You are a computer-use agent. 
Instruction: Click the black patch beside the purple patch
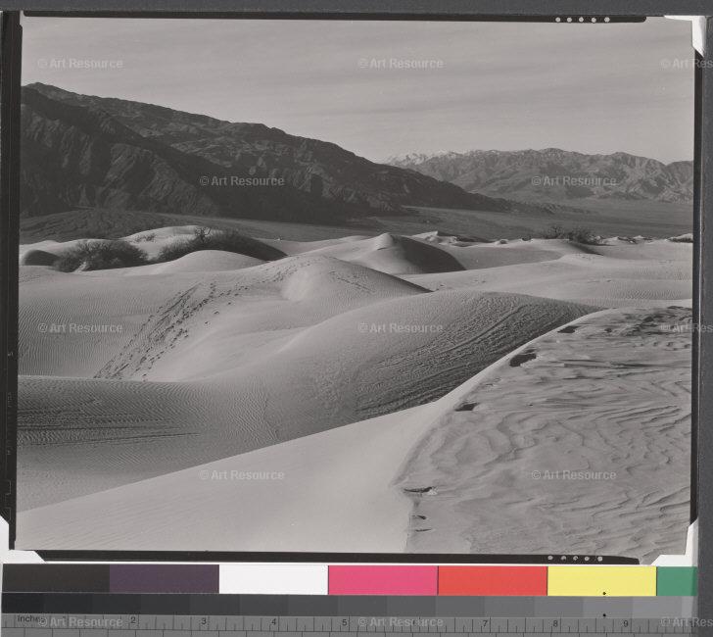(56, 578)
